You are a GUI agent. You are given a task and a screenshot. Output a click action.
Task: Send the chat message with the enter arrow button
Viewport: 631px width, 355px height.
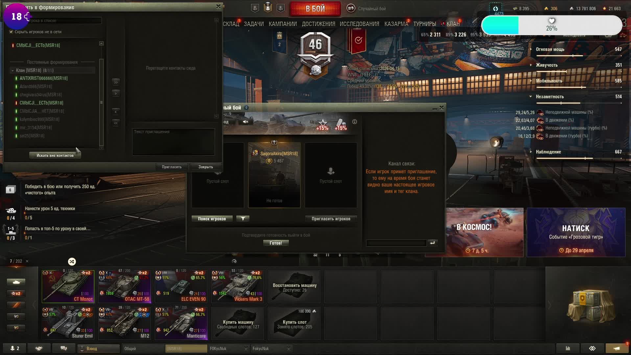pos(432,243)
